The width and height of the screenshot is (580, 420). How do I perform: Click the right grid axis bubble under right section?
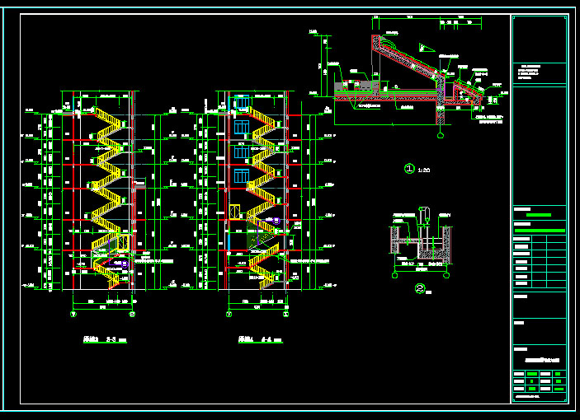(x=286, y=314)
